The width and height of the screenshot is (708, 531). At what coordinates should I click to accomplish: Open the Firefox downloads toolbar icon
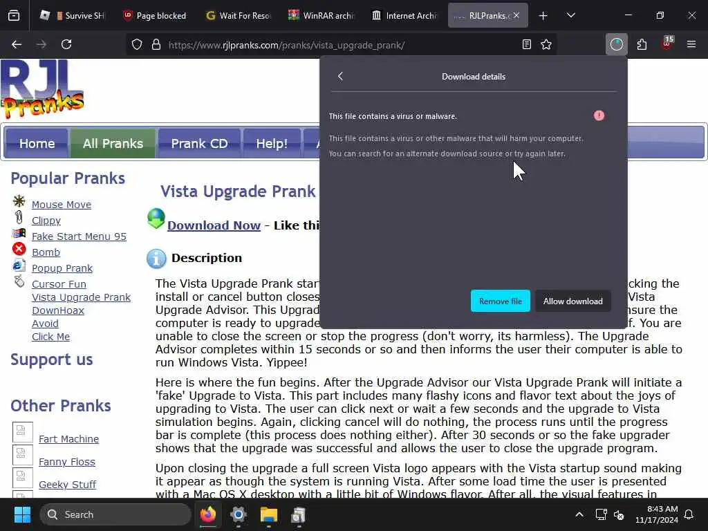(616, 44)
